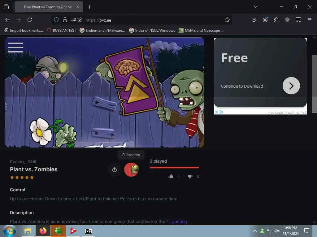Open a new browser tab
317x237 pixels.
[x=89, y=7]
